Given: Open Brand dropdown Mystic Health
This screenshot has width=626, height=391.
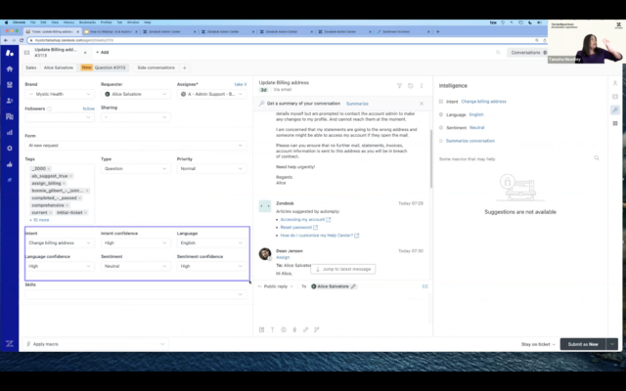Looking at the screenshot, I should click(60, 94).
